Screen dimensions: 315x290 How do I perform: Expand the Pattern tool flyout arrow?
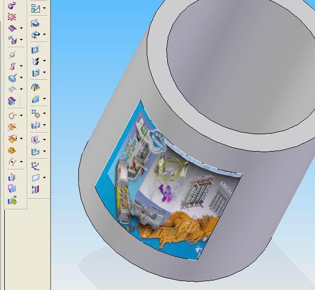point(44,114)
